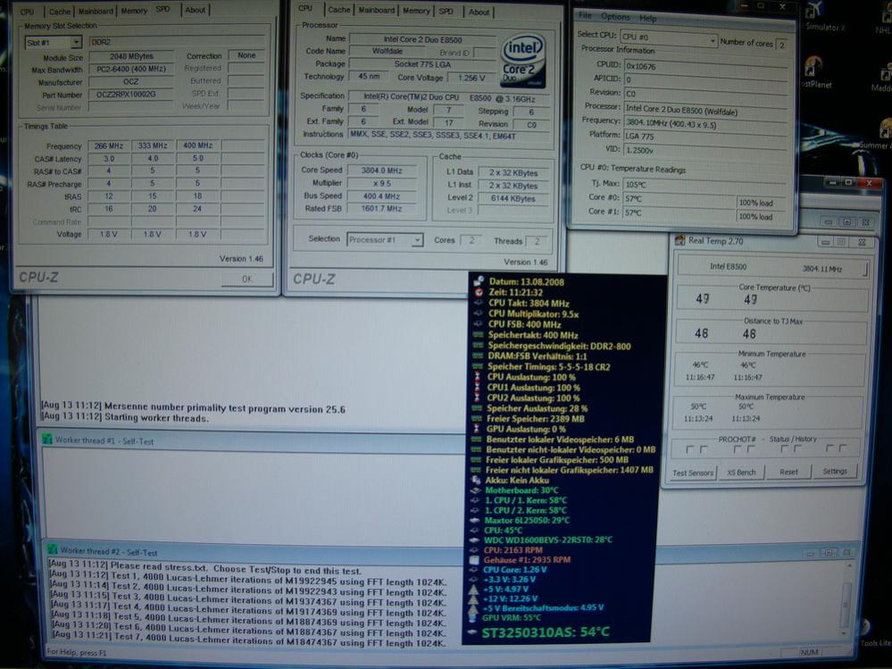The width and height of the screenshot is (892, 669).
Task: Tick the rightmost Status / History checkbox in Real Temp
Action: point(843,449)
